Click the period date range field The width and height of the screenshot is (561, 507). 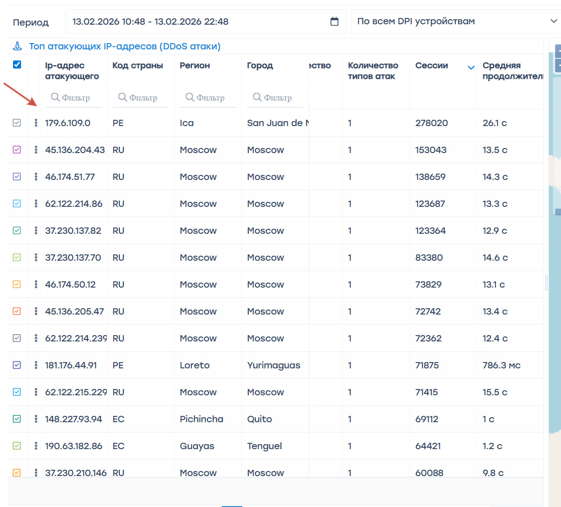(197, 22)
